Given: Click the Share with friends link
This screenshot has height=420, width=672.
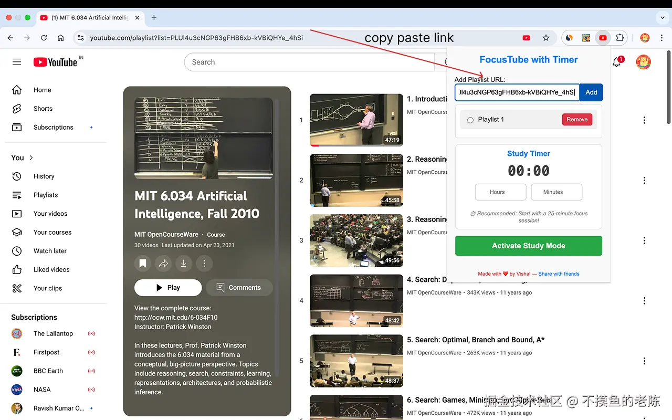Looking at the screenshot, I should pos(559,274).
